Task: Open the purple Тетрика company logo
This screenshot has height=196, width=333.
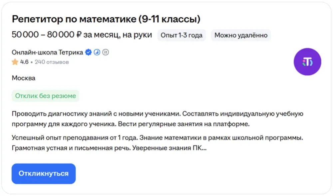Action: (x=307, y=62)
